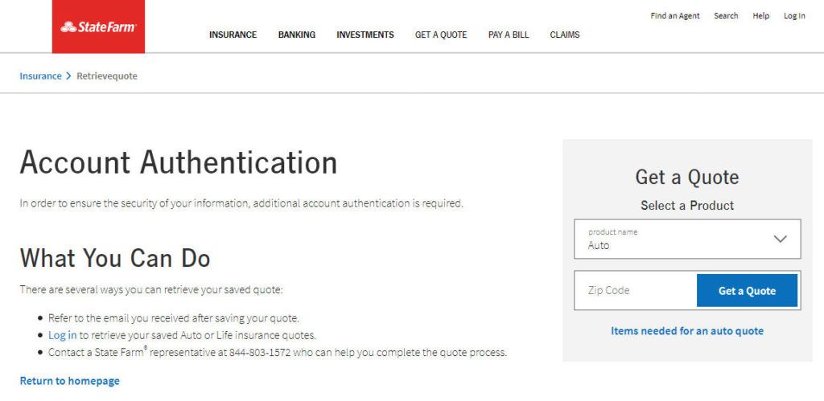Open the Auto product name dropdown
The width and height of the screenshot is (824, 401).
(687, 239)
